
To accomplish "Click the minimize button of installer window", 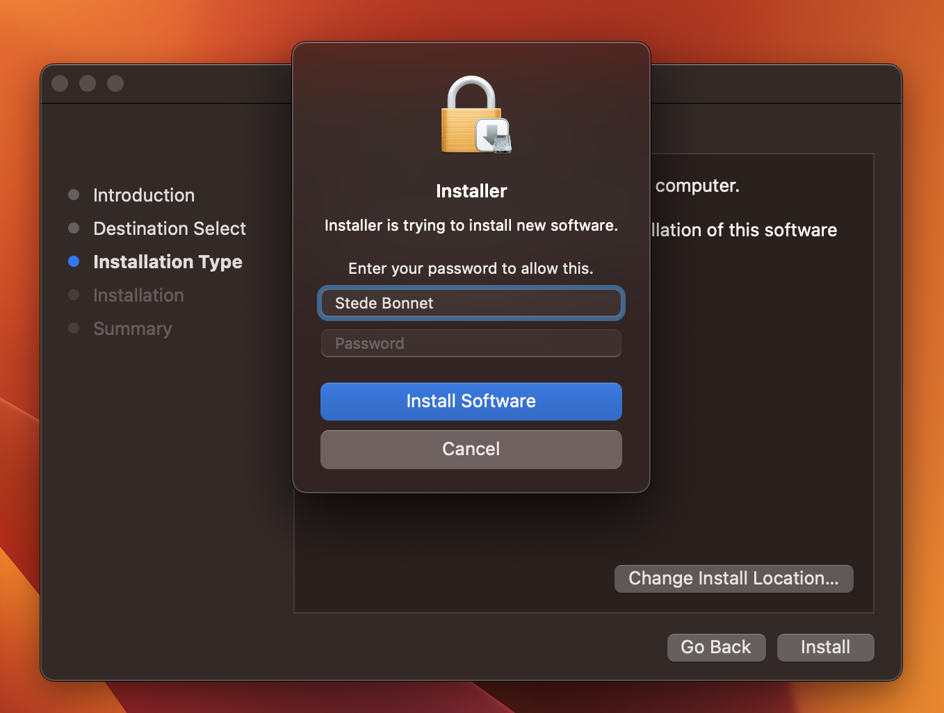I will tap(88, 83).
